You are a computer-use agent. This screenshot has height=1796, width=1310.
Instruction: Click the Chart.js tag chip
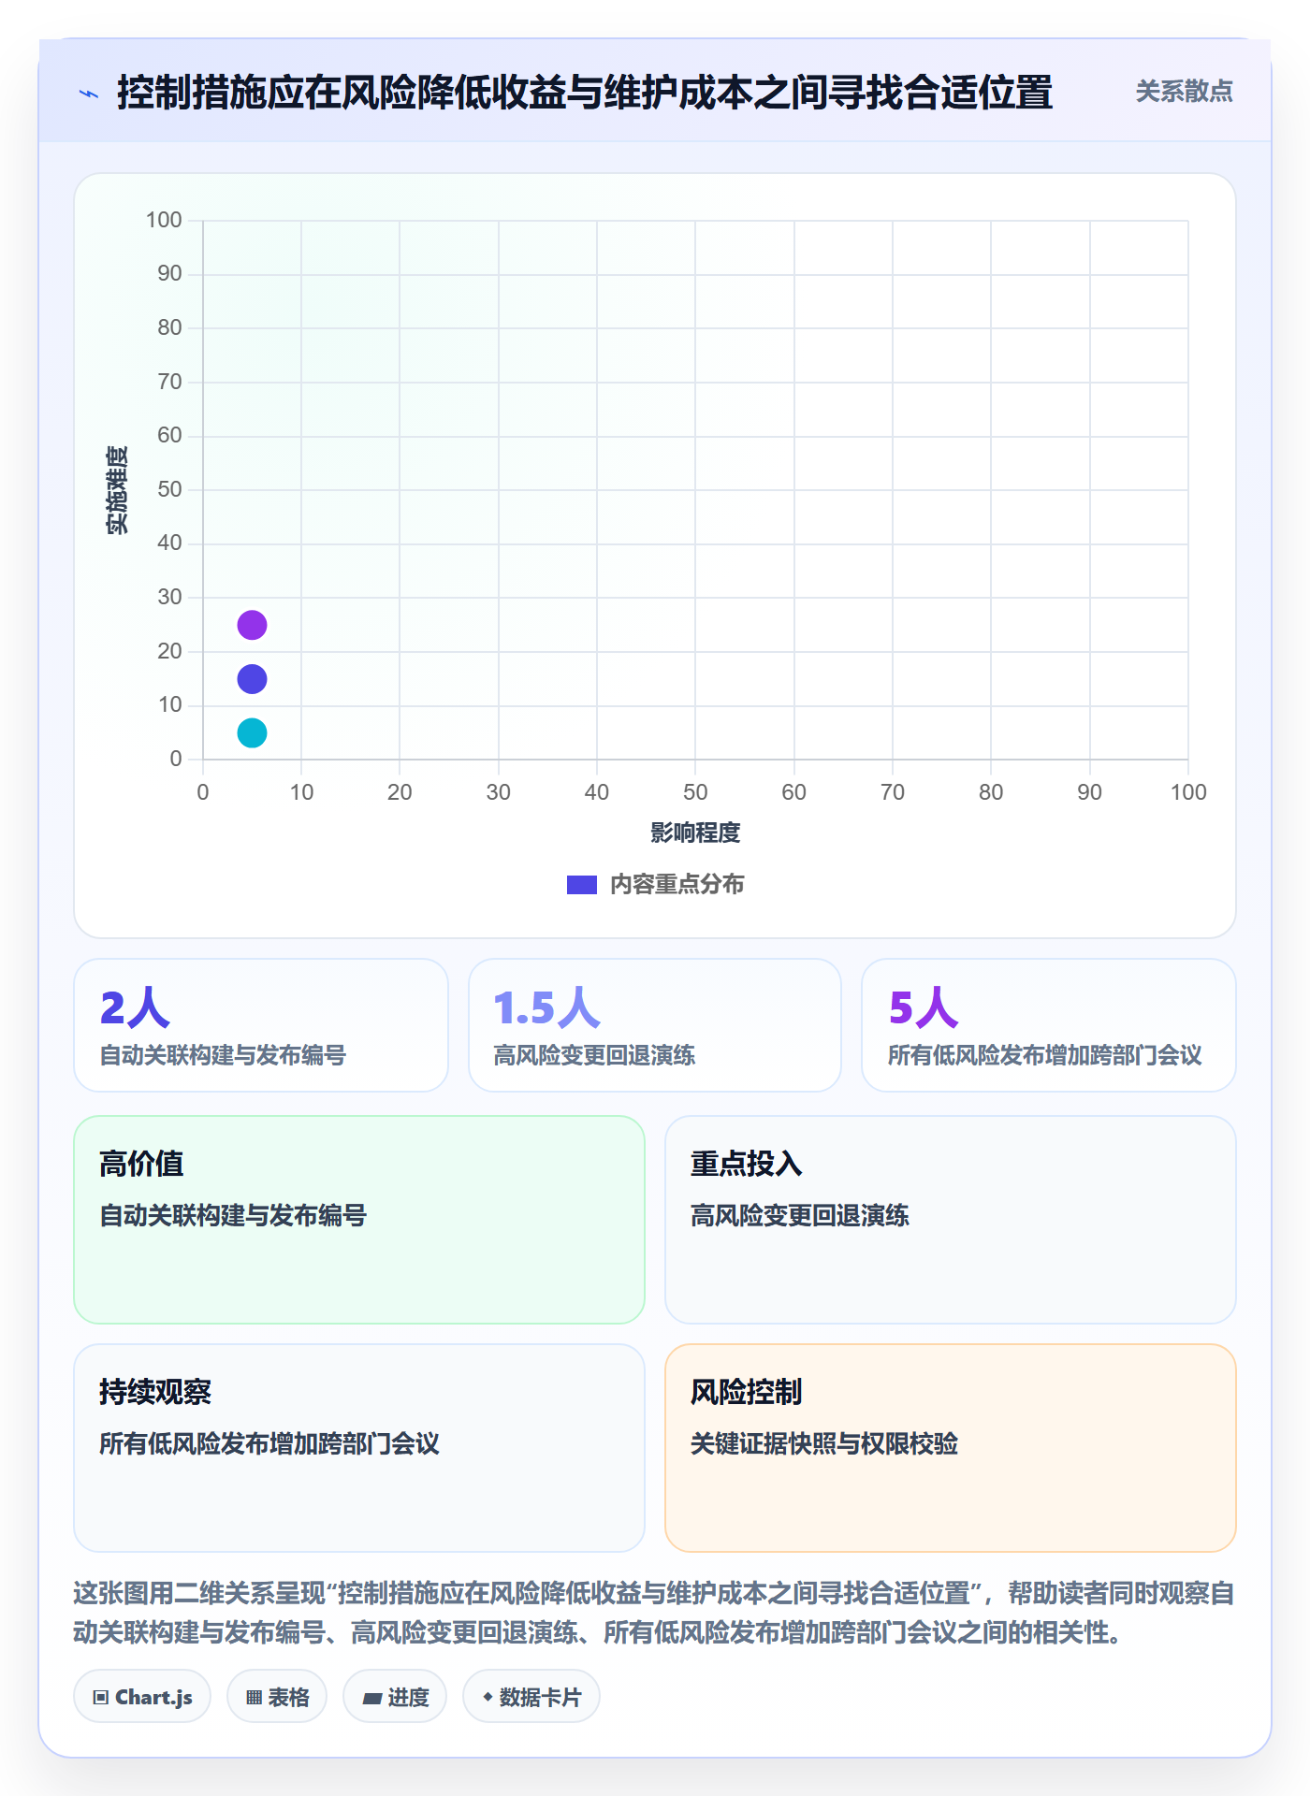tap(142, 1697)
